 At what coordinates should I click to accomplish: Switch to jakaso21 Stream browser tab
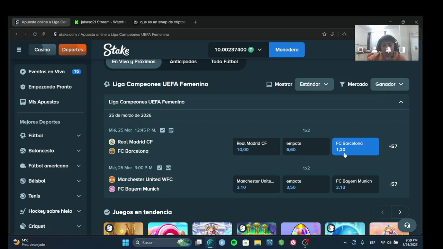[x=100, y=22]
